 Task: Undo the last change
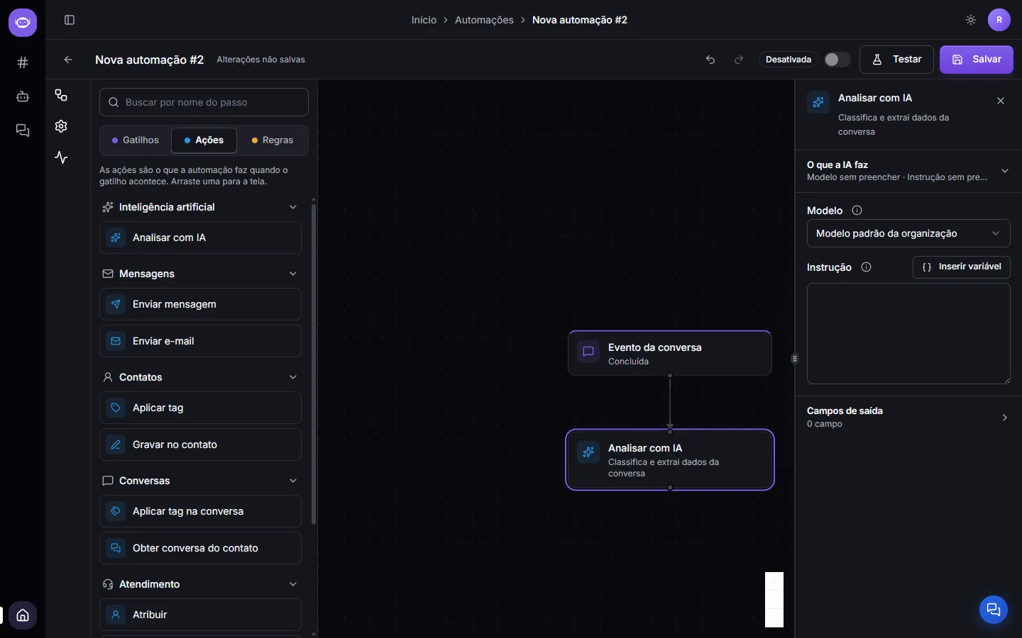point(710,60)
